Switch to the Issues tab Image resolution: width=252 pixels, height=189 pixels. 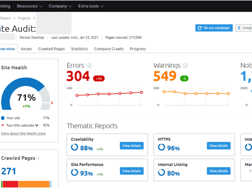[x=26, y=49]
